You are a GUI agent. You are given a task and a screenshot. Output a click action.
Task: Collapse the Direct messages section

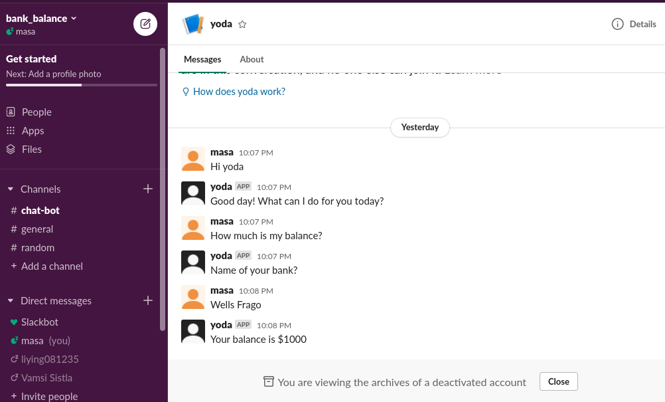(x=11, y=301)
